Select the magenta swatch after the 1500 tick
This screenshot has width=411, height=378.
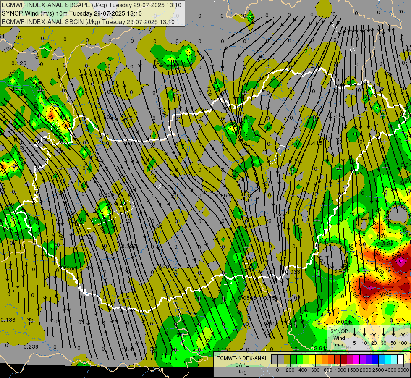356,360
